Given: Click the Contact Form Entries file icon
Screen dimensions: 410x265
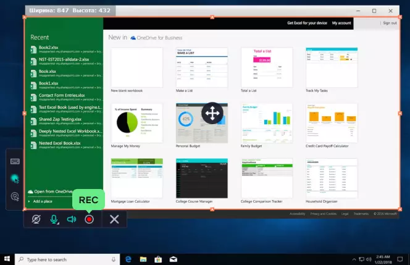Looking at the screenshot, I should click(x=33, y=98).
